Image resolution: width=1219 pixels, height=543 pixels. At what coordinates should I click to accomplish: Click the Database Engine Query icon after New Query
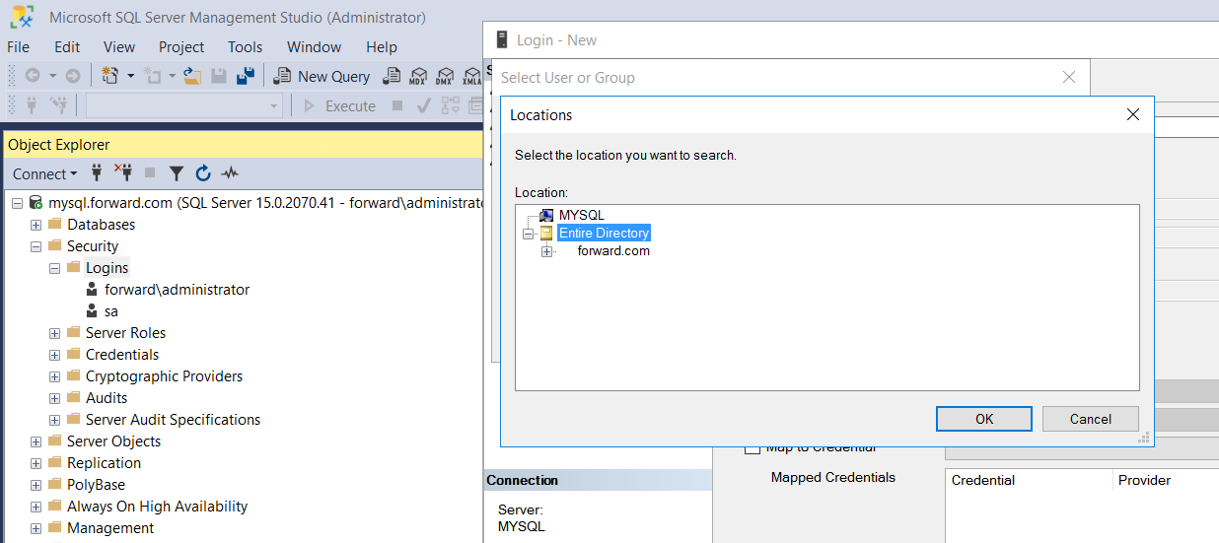click(392, 76)
